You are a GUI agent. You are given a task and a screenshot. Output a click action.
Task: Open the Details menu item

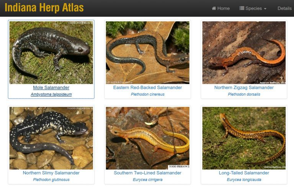(284, 8)
